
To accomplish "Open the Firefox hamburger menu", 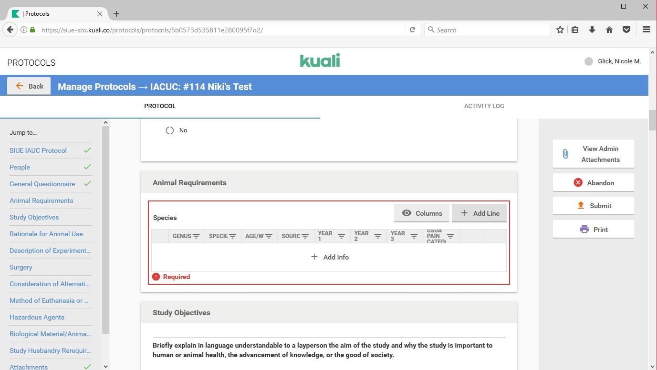I will coord(647,30).
